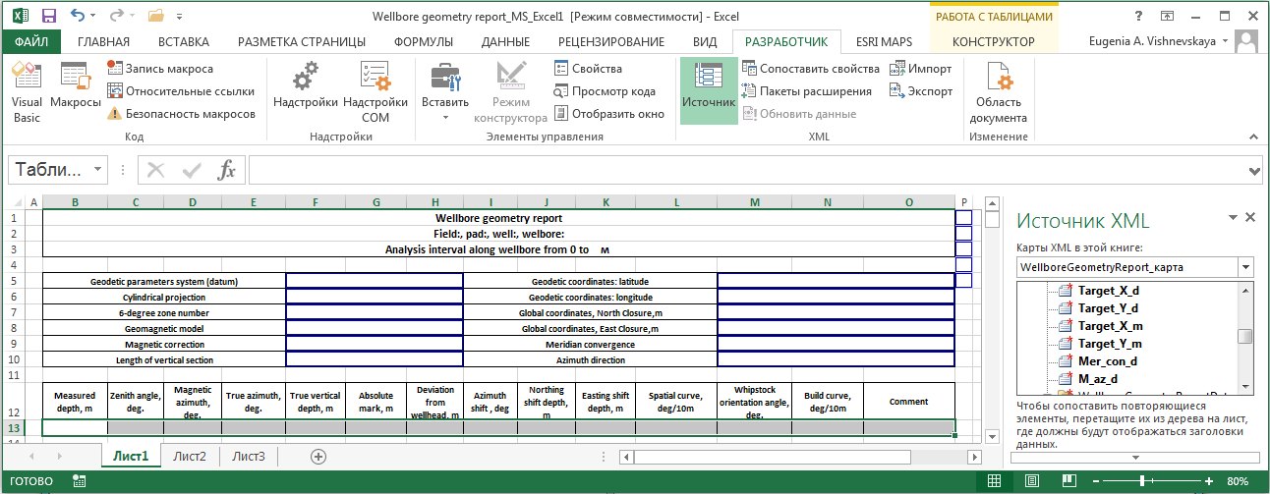Close the Источник XML pane
The height and width of the screenshot is (494, 1270).
(x=1250, y=218)
